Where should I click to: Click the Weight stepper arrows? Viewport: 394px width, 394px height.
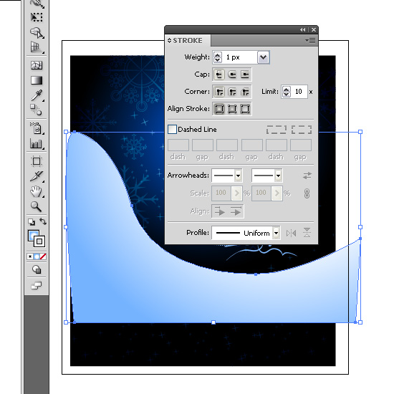pos(217,57)
